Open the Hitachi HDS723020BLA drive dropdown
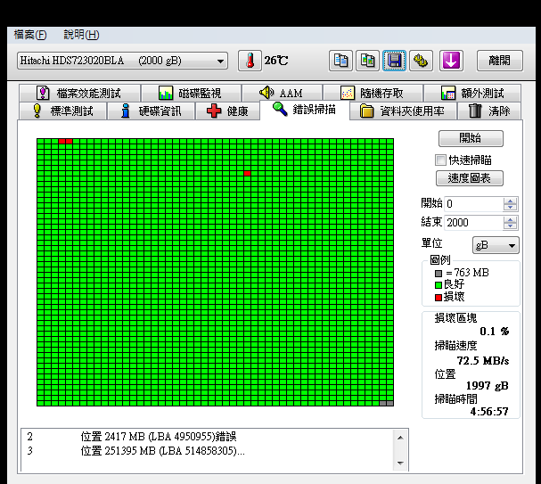This screenshot has height=484, width=541. (122, 61)
